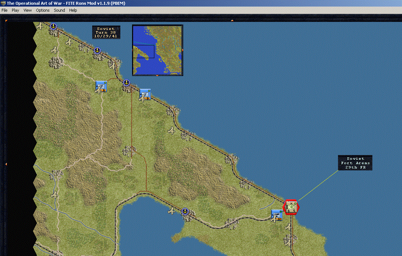The height and width of the screenshot is (256, 402).
Task: Click the "Soviet Turn 38 10/29/41" info box
Action: coord(106,32)
